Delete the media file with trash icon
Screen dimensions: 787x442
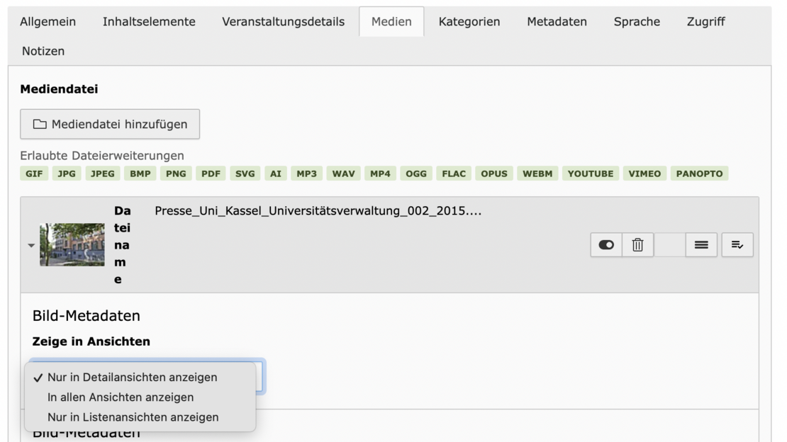click(x=637, y=245)
